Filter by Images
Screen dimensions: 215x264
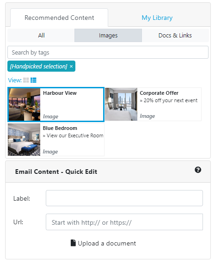(108, 35)
